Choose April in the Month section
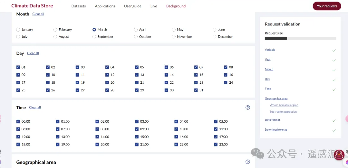This screenshot has height=168, width=348. pos(136,30)
